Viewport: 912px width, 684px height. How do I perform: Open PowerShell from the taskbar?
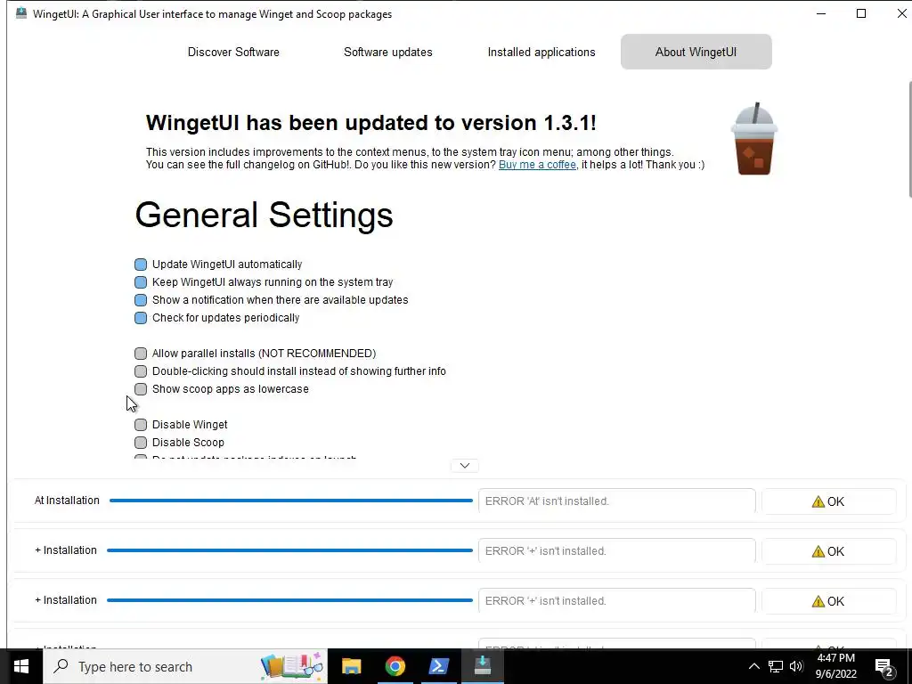438,666
